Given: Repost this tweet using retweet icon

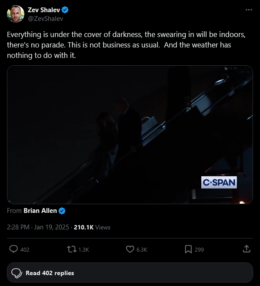Looking at the screenshot, I should 72,249.
